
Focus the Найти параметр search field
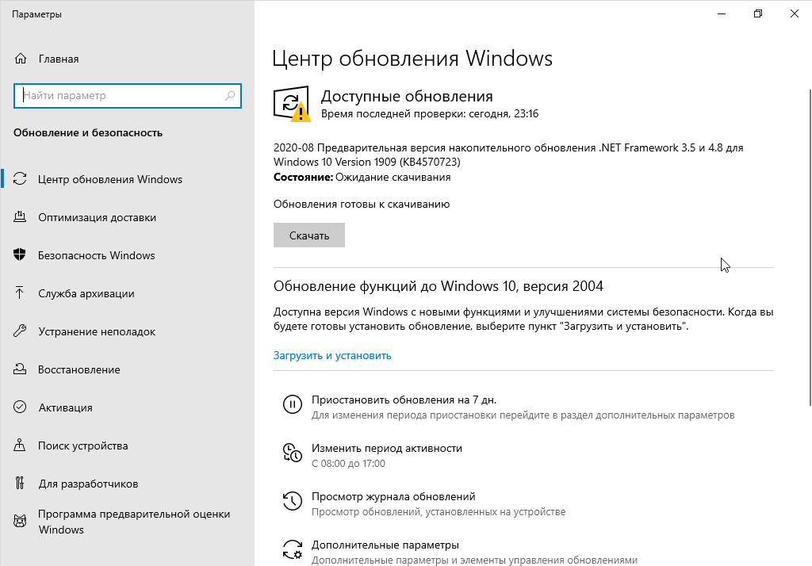click(x=119, y=96)
